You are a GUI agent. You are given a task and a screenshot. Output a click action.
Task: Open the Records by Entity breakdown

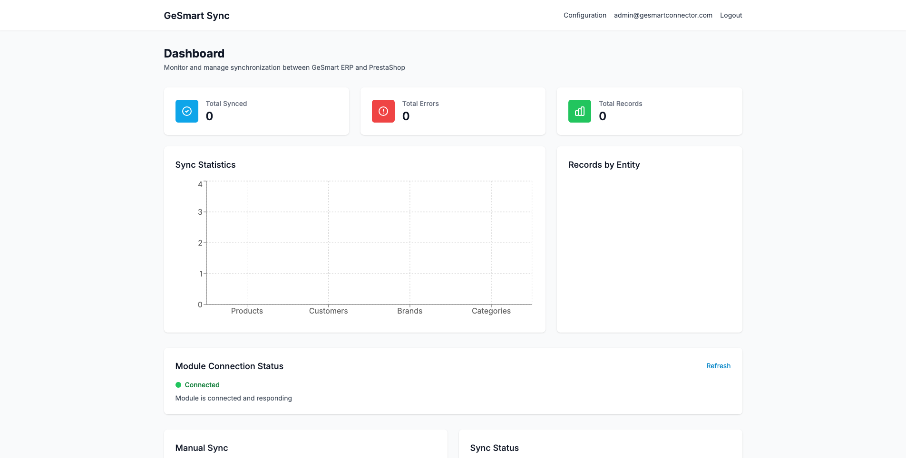click(604, 164)
